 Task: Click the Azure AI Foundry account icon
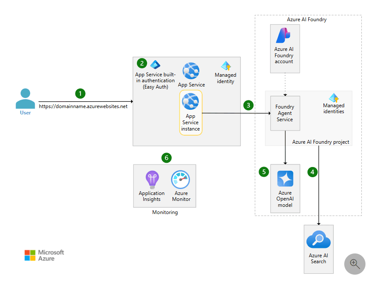pyautogui.click(x=283, y=35)
